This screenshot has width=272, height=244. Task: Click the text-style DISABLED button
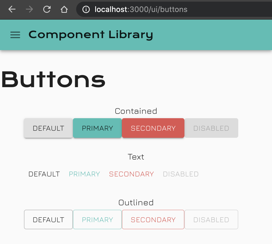[181, 174]
